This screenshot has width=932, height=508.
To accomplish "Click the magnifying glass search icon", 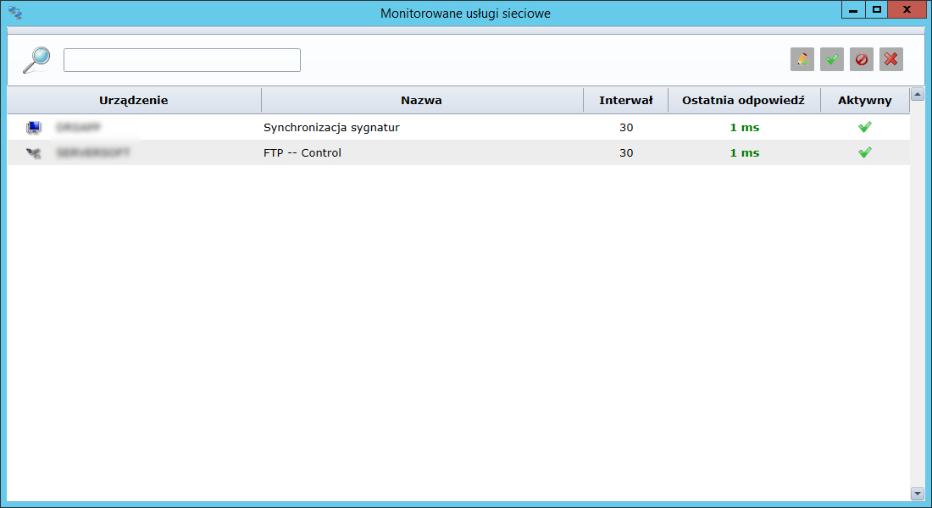I will [x=36, y=60].
